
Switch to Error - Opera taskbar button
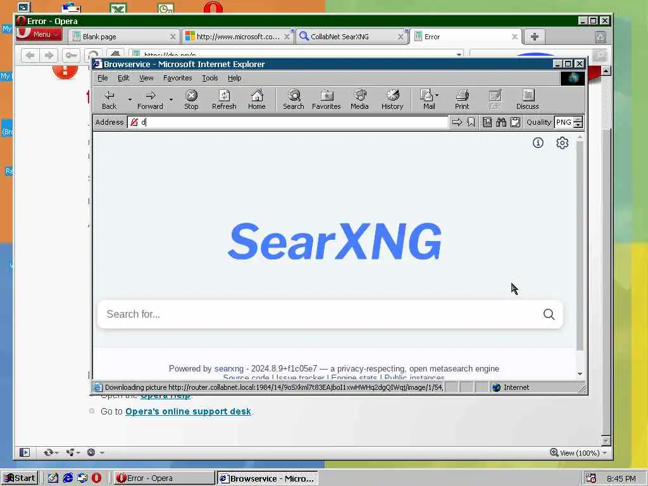point(164,478)
